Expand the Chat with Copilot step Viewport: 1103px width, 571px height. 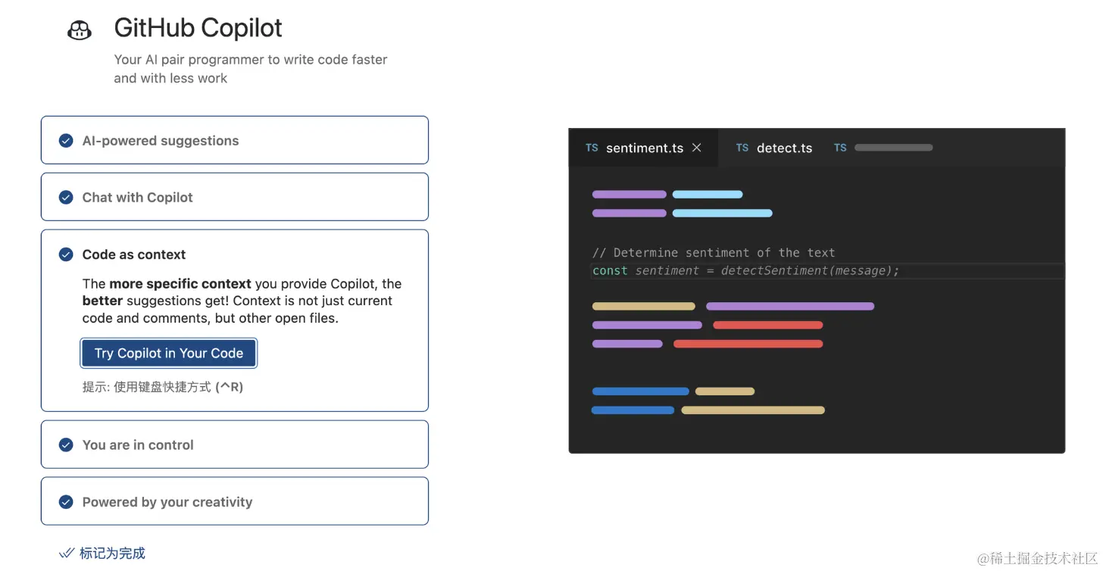(235, 198)
